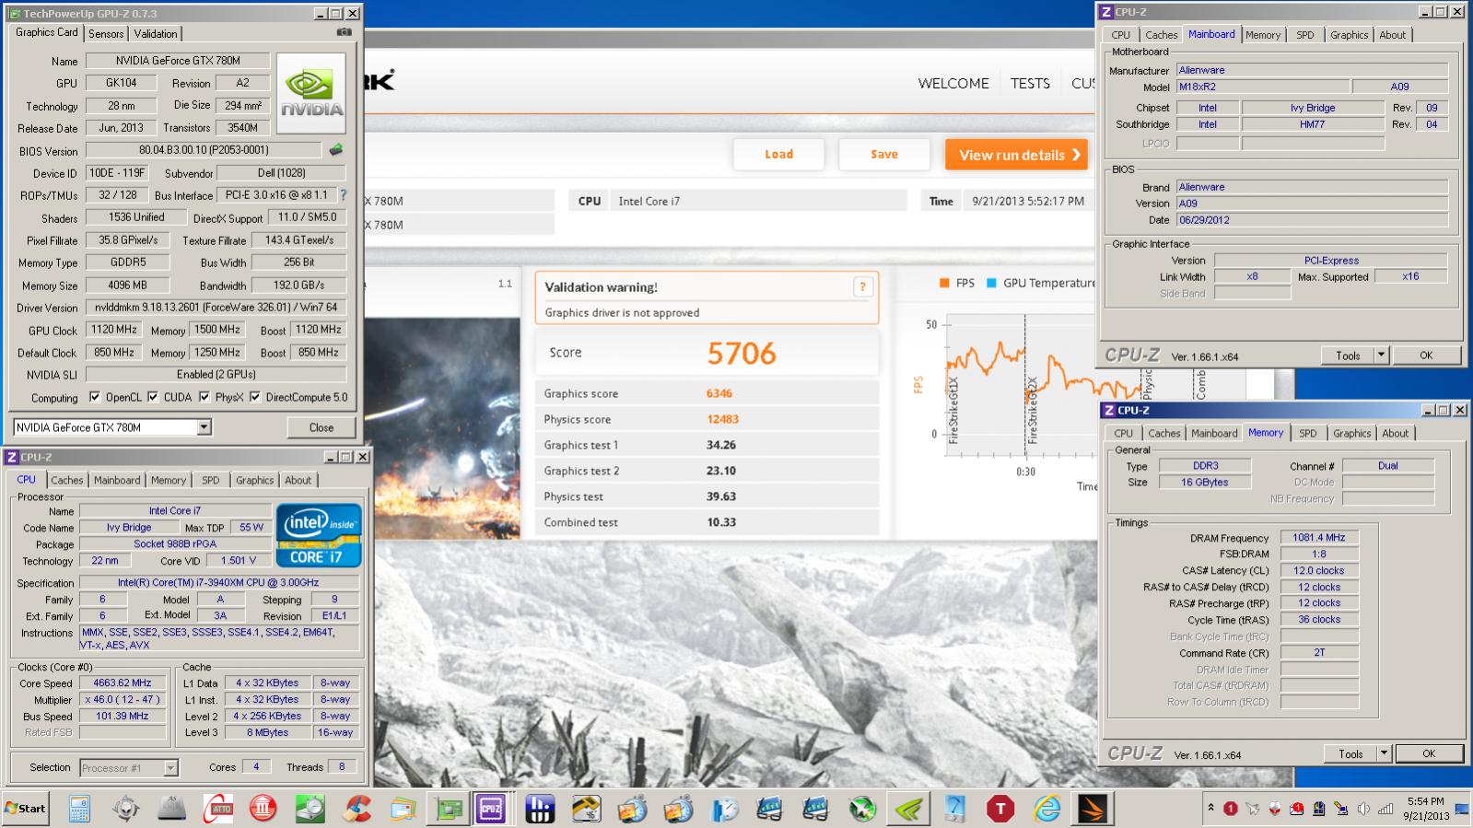
Task: Switch to the Validation tab in GPU-Z
Action: pos(156,33)
